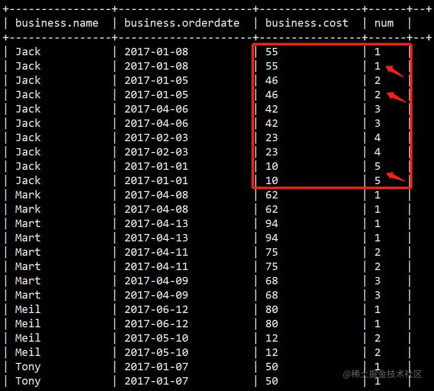The image size is (434, 391).
Task: Select the business.orderdate column header
Action: 182,23
